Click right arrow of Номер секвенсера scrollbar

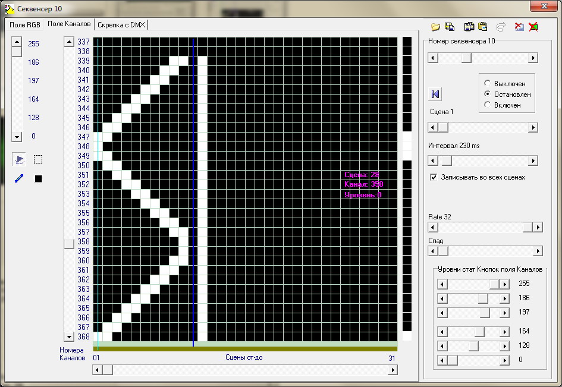point(533,58)
